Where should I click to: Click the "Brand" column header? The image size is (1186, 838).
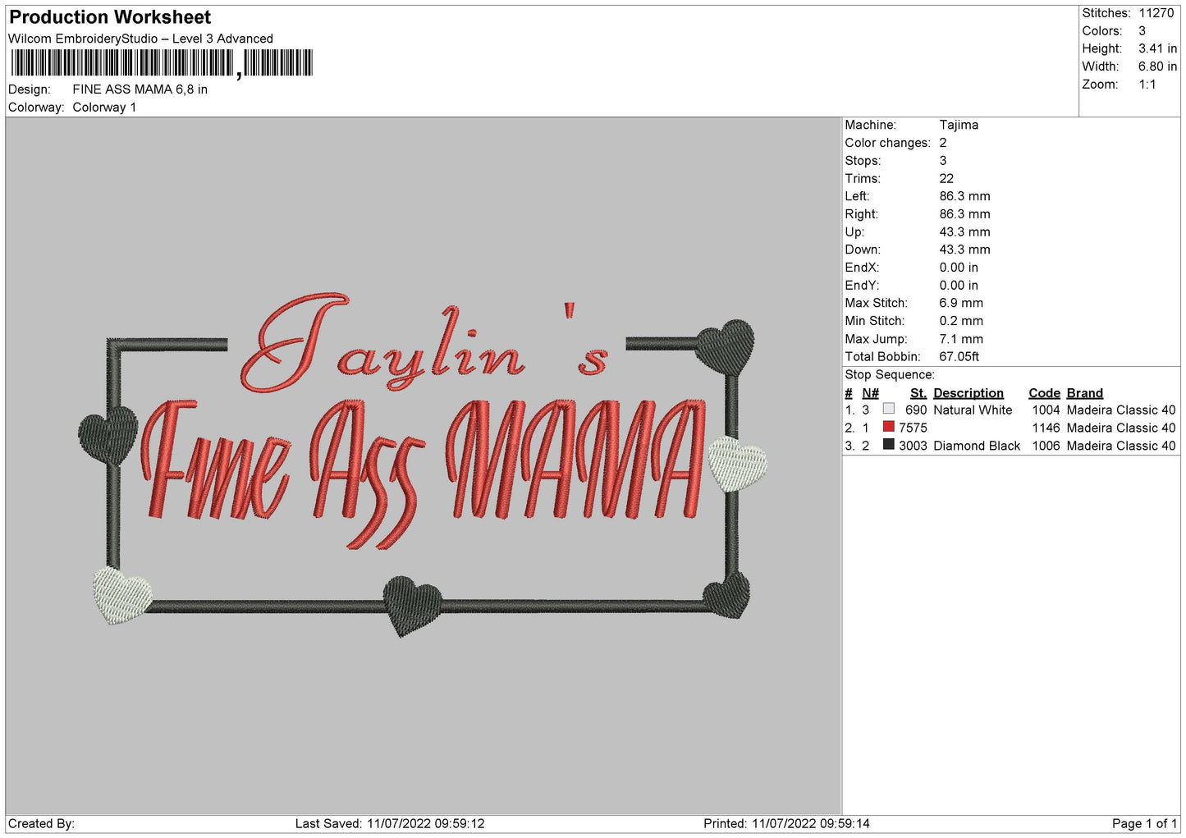click(1085, 393)
